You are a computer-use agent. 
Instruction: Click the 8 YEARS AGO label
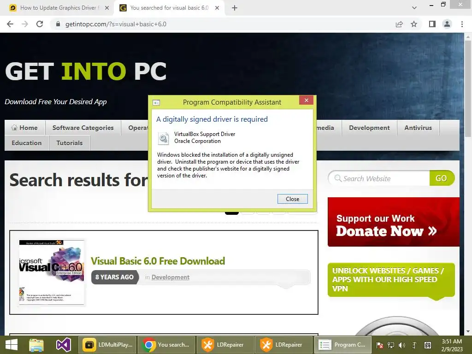click(x=114, y=277)
